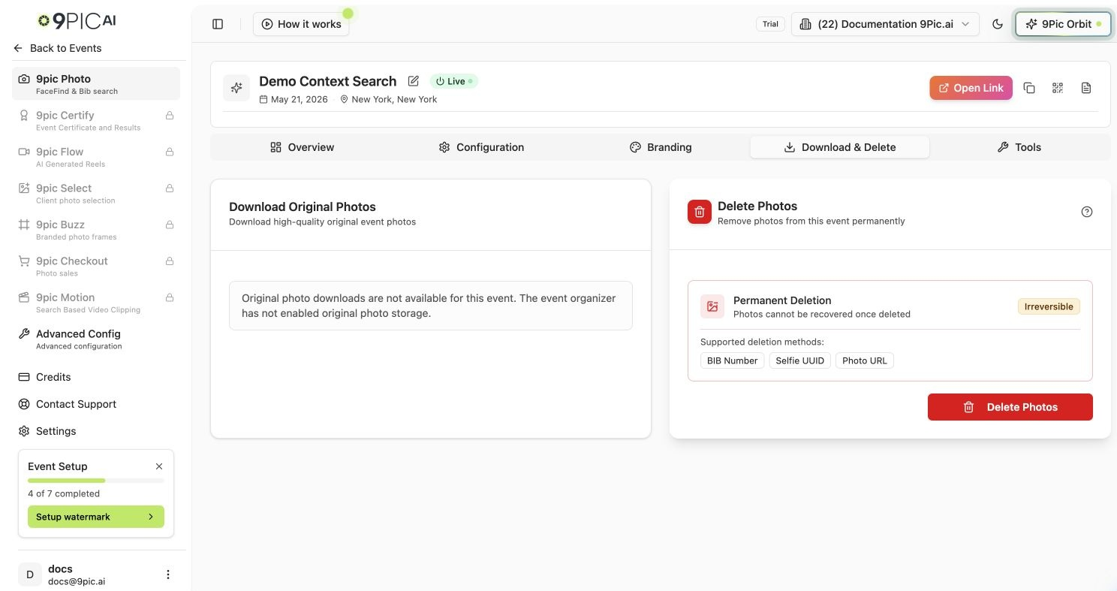Click the document icon next to QR code
This screenshot has height=591, width=1117.
click(1086, 88)
